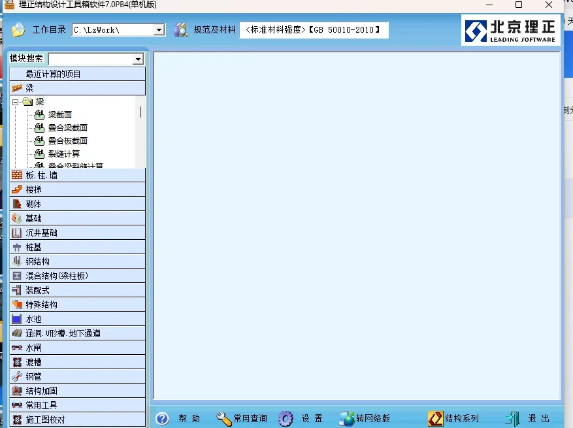573x428 pixels.
Task: Expand the 装配式 category
Action: (78, 290)
